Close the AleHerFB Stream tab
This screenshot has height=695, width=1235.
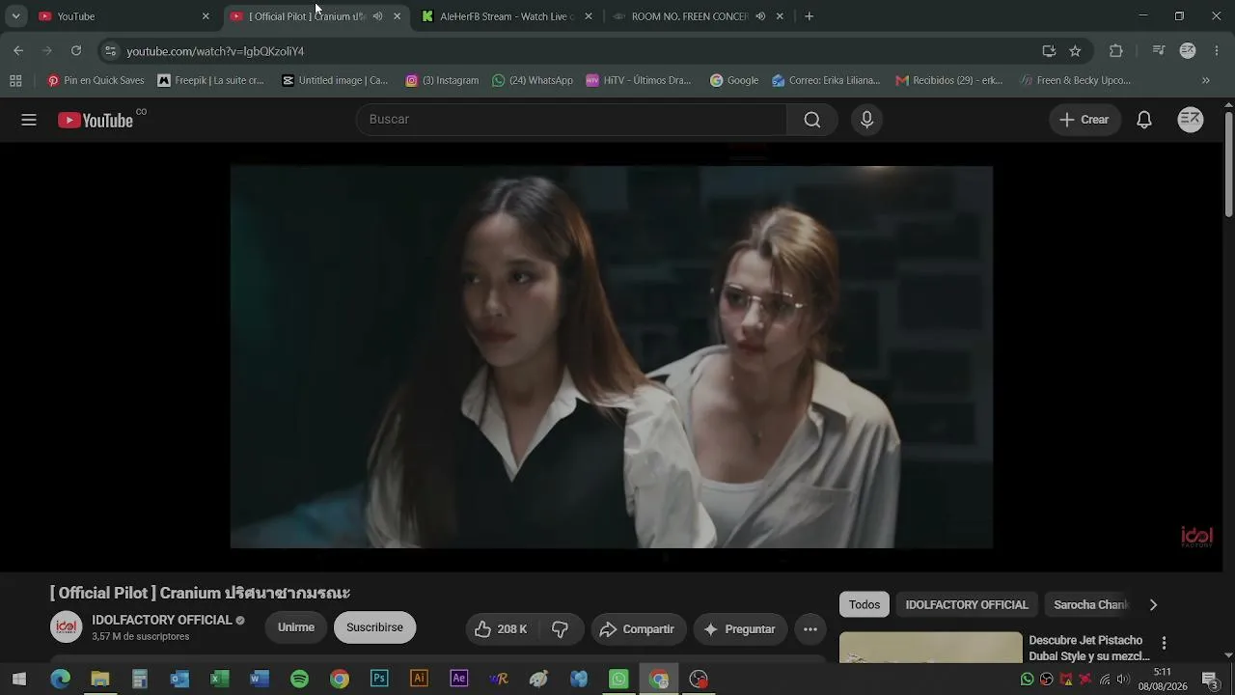[x=589, y=16]
